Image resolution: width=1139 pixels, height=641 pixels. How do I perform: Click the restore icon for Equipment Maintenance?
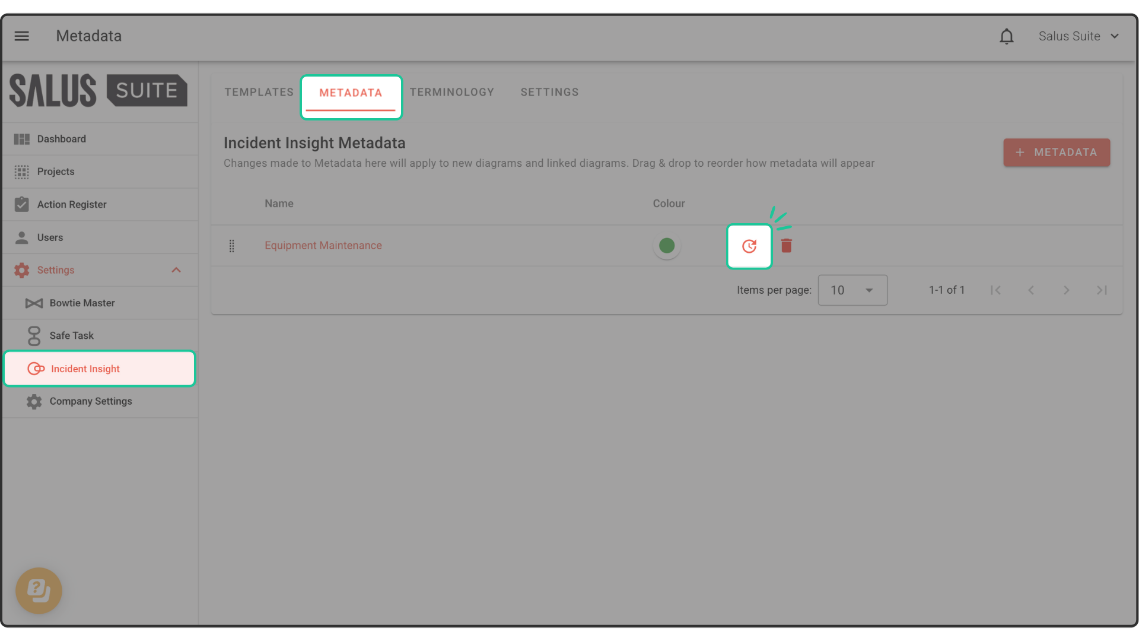point(749,246)
